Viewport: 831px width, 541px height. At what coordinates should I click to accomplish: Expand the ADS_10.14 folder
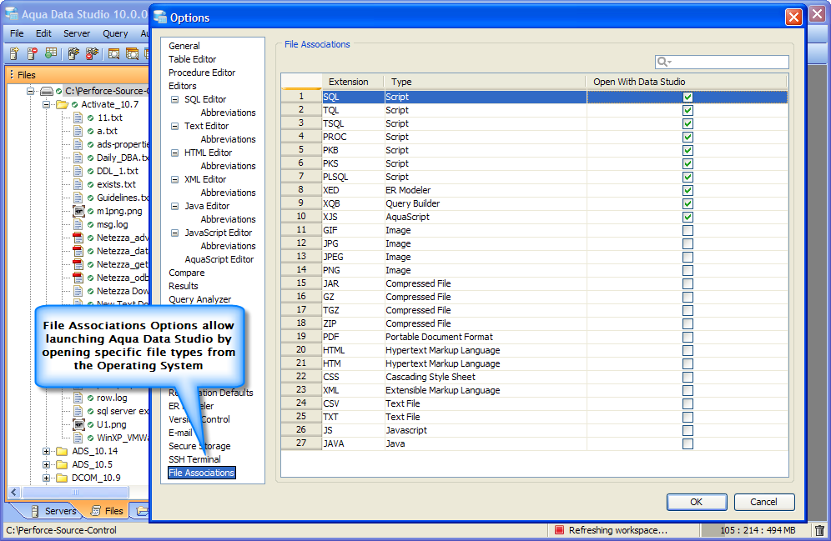(x=46, y=451)
